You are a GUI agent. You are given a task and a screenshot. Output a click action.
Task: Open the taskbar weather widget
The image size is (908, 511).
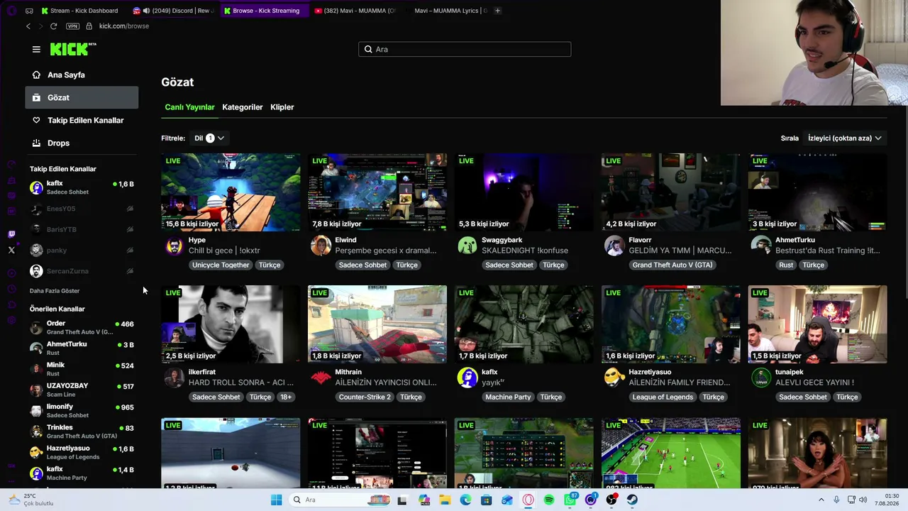[31, 500]
